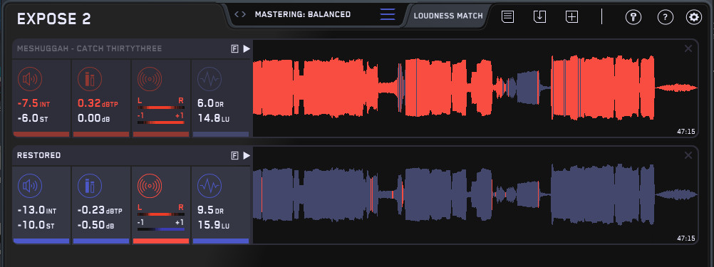The width and height of the screenshot is (714, 267).
Task: Toggle the Loudness Match button
Action: (448, 16)
